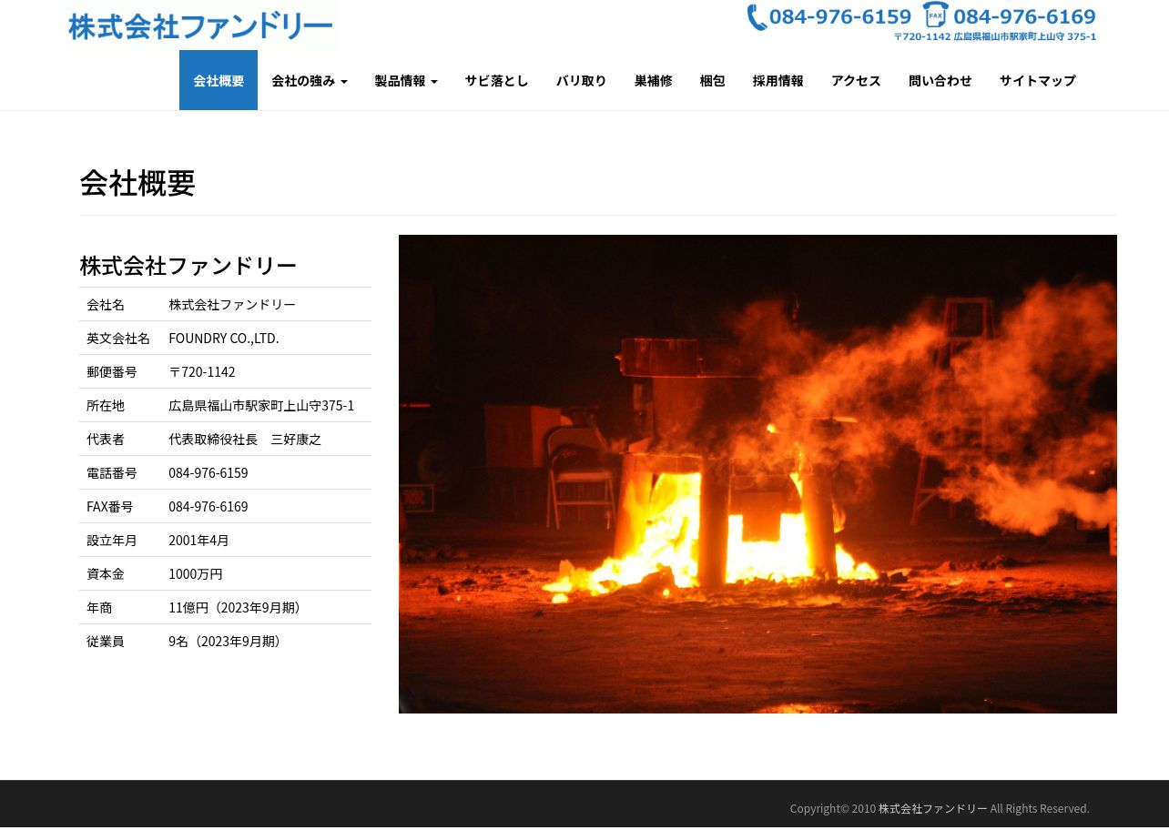Click the 電話番号 row label
Screen dimensions: 1169x830
112,472
